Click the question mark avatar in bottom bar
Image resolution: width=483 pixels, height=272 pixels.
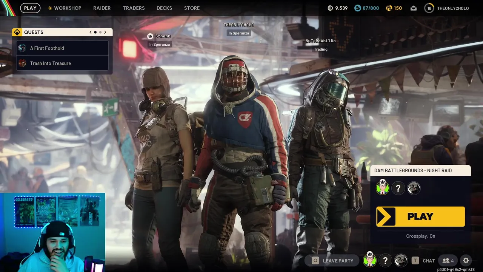pos(385,260)
